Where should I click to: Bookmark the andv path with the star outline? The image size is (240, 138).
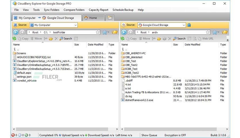(x=208, y=32)
